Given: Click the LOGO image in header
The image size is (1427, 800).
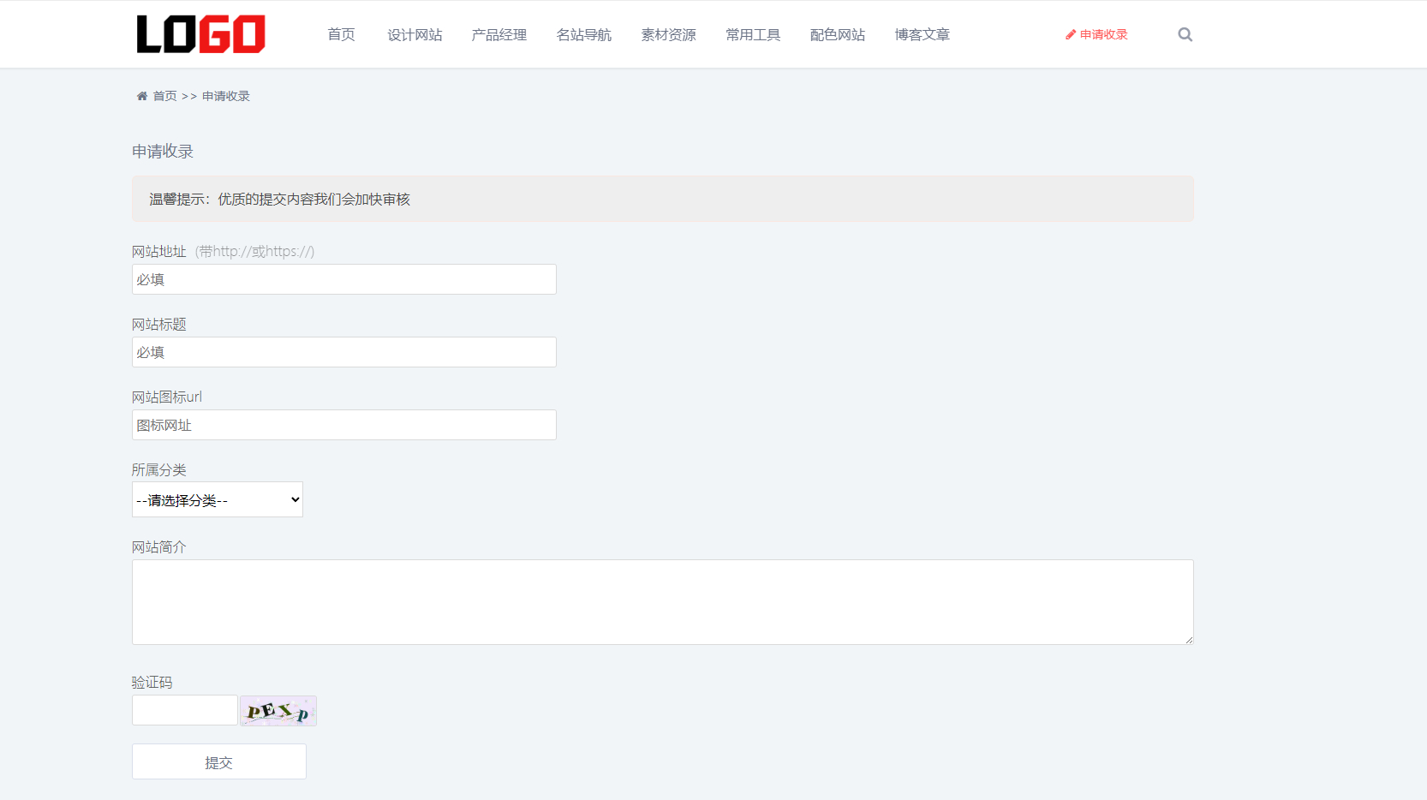Looking at the screenshot, I should pos(200,33).
